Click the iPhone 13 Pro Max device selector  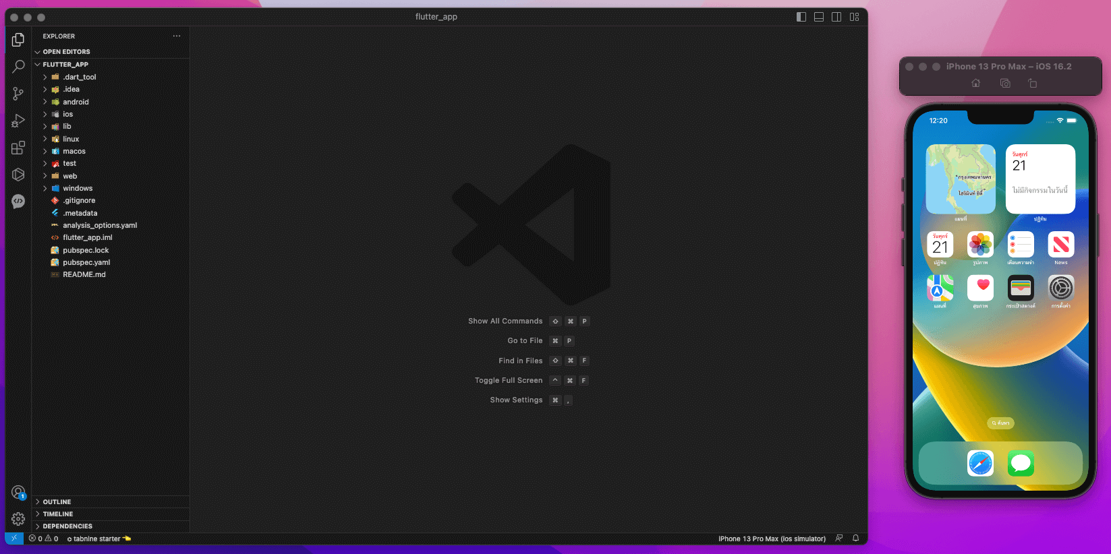(772, 539)
